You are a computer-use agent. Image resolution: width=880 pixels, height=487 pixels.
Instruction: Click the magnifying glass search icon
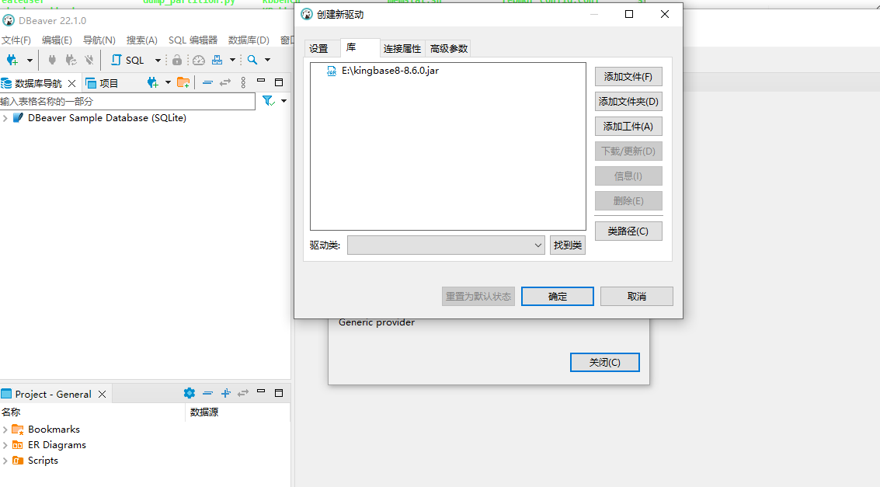(252, 60)
